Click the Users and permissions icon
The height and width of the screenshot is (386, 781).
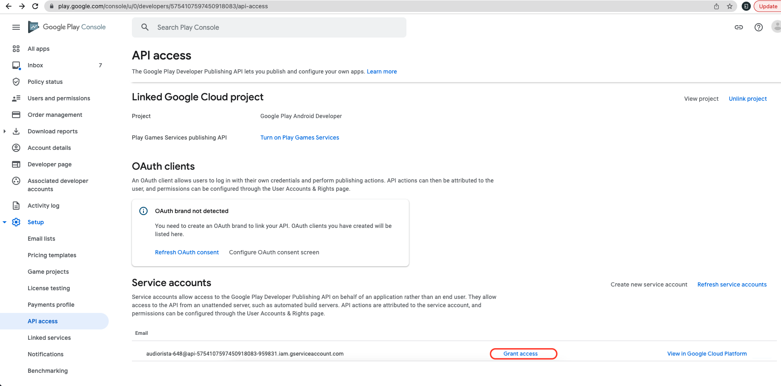pos(16,98)
